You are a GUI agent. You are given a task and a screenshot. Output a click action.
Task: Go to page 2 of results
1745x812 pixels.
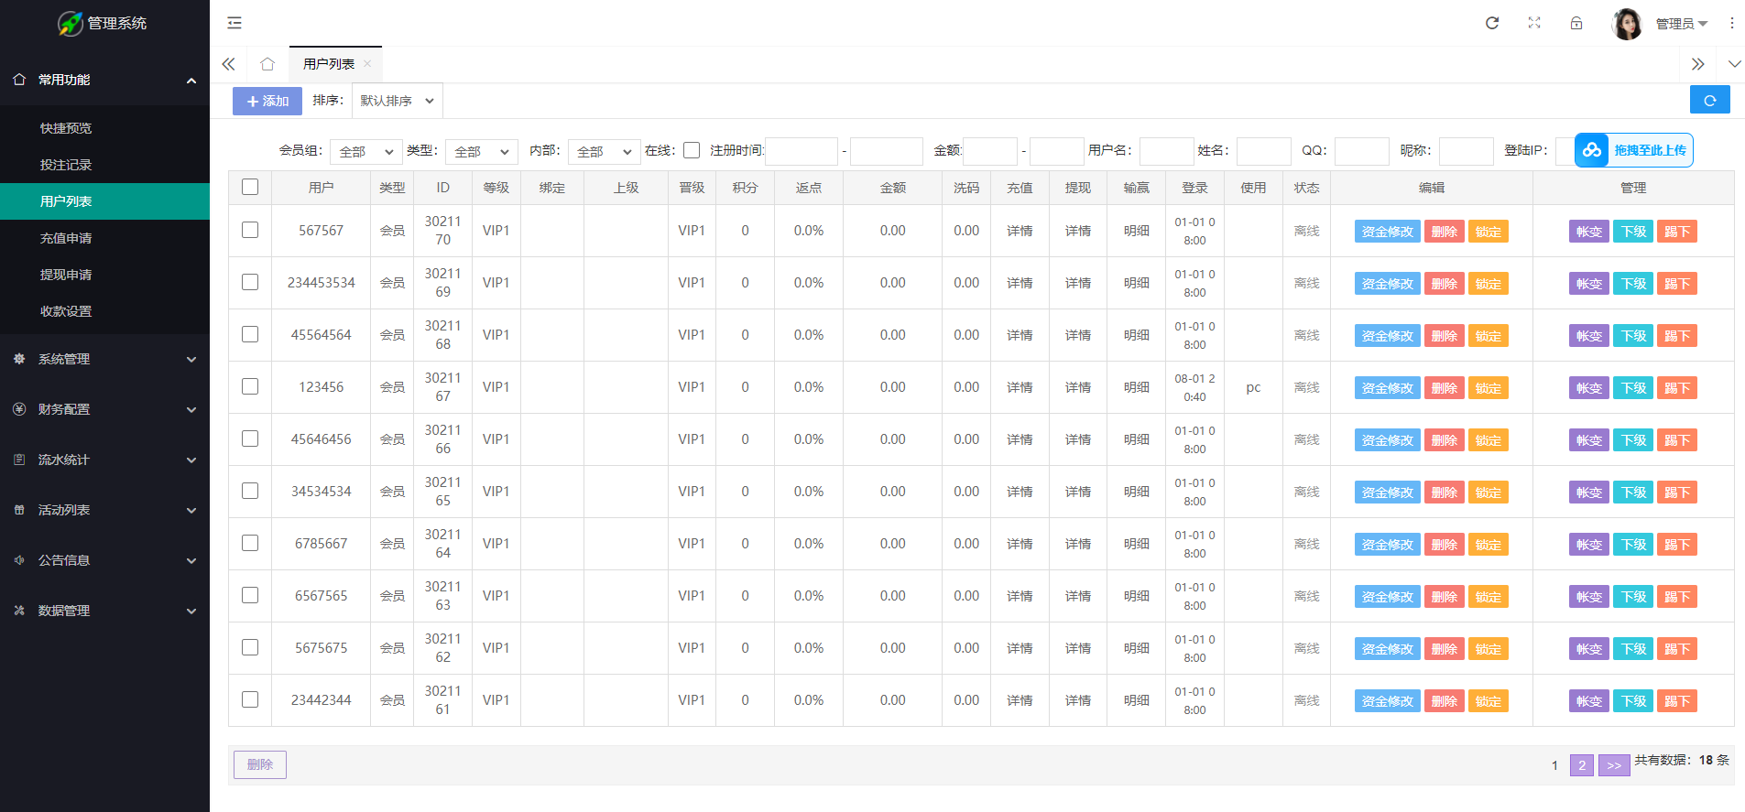coord(1581,765)
